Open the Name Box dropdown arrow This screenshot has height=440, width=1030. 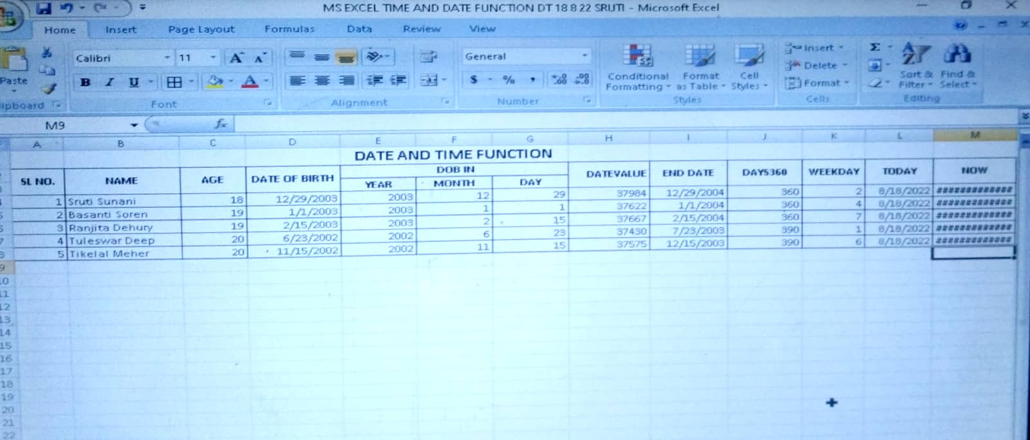coord(134,125)
